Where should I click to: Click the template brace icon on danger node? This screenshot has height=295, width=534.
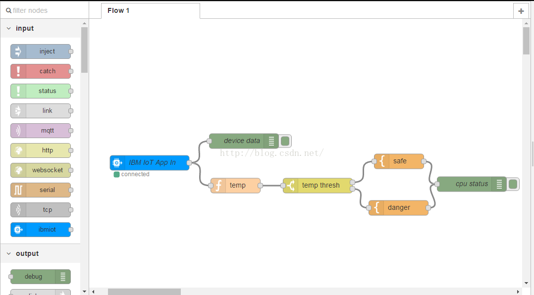(376, 208)
